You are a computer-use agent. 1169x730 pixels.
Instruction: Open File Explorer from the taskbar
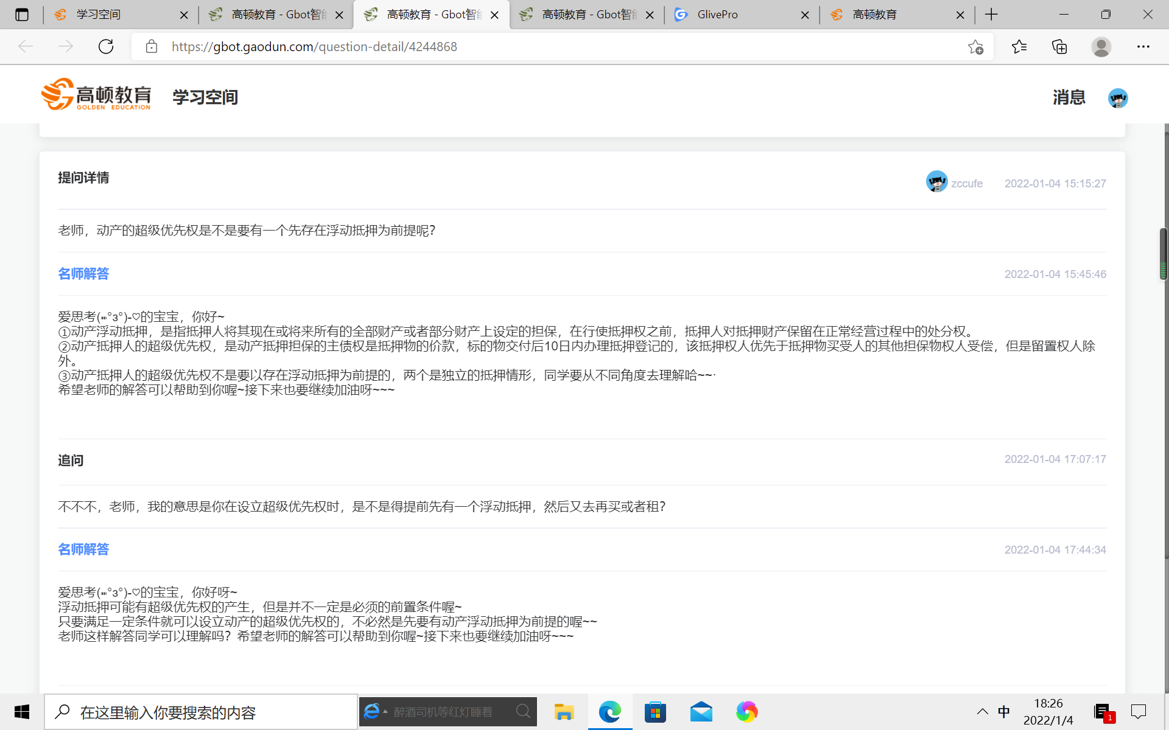[564, 712]
